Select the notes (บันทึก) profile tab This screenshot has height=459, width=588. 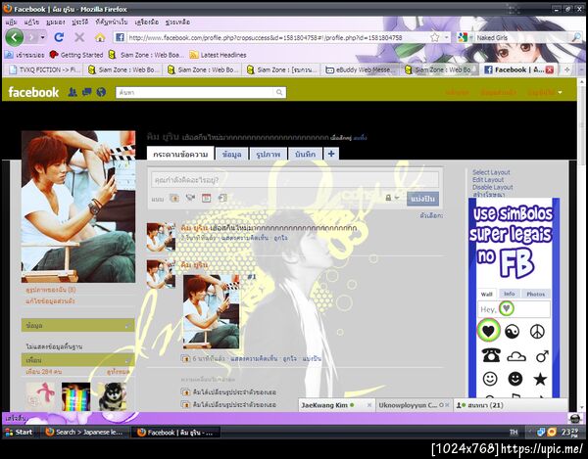point(305,154)
